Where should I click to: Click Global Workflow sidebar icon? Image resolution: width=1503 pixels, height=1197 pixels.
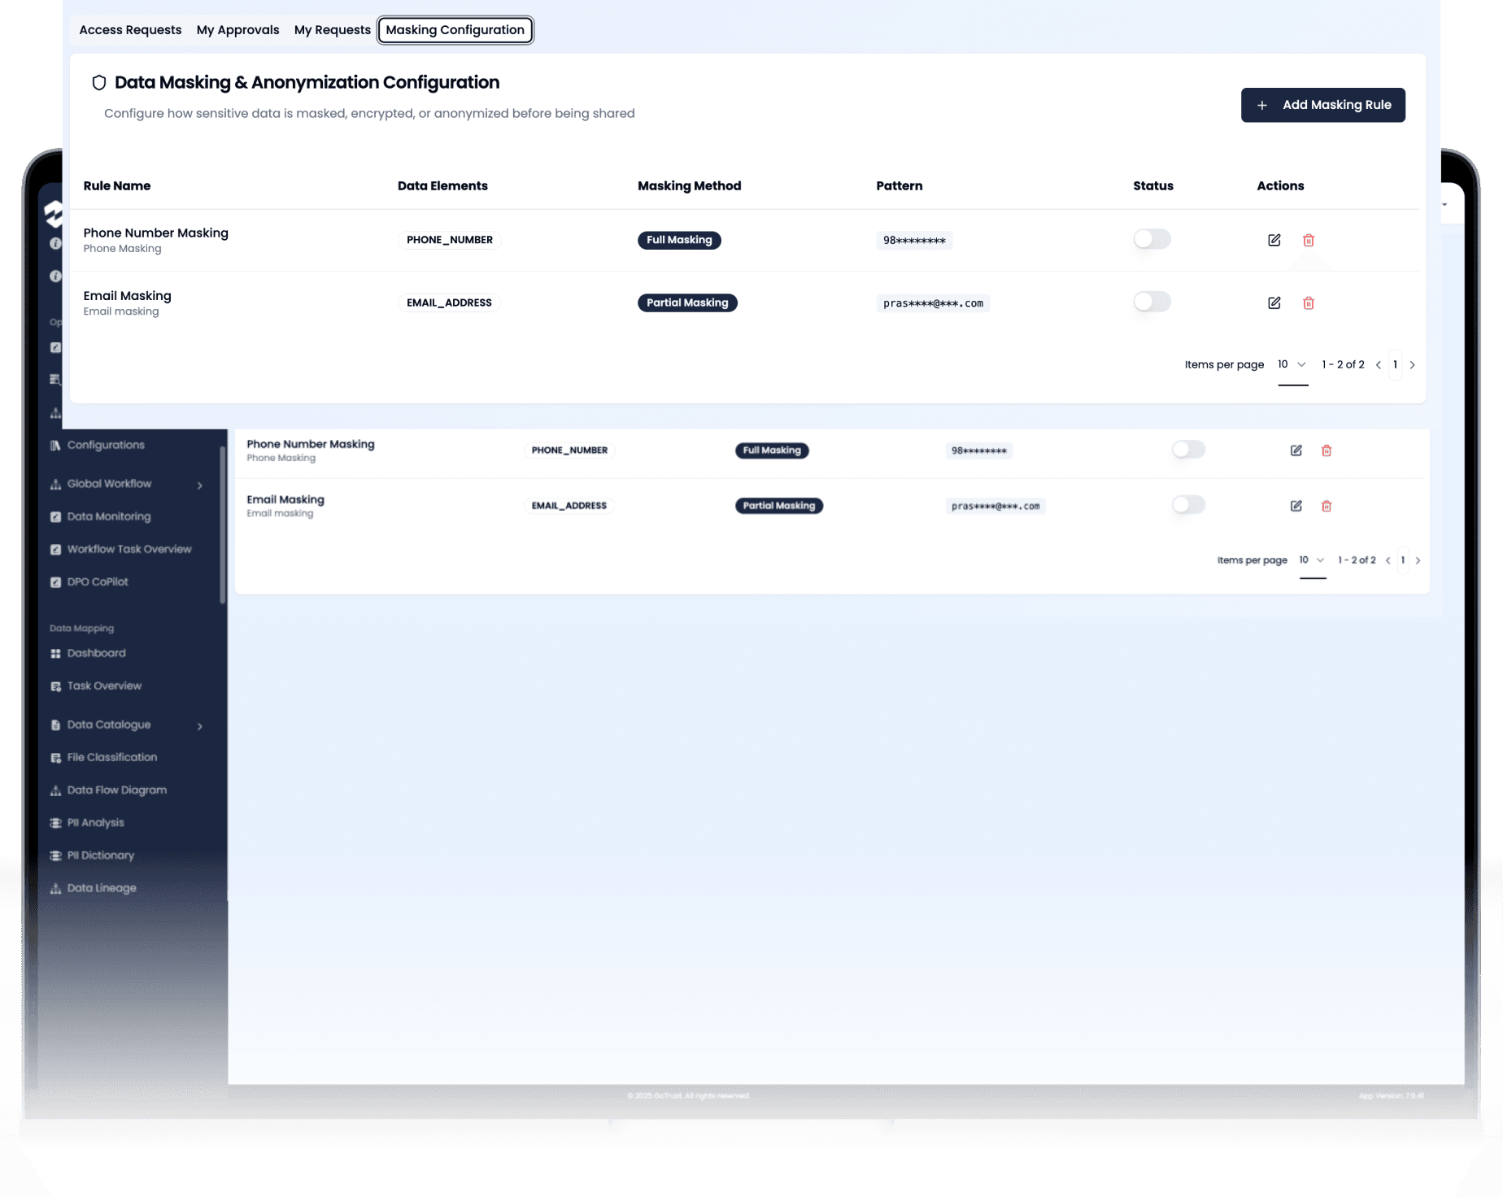coord(55,484)
